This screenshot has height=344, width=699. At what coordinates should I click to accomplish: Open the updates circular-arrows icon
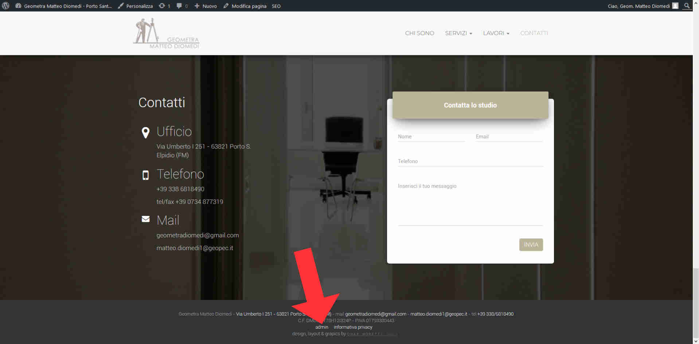click(162, 6)
